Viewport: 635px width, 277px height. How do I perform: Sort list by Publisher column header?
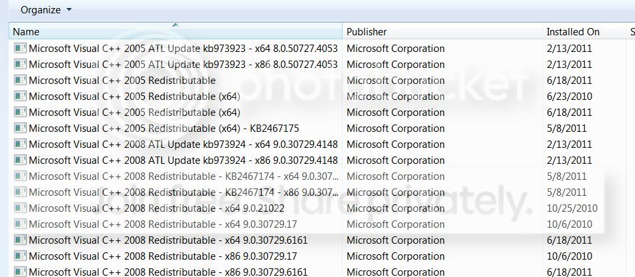point(442,31)
